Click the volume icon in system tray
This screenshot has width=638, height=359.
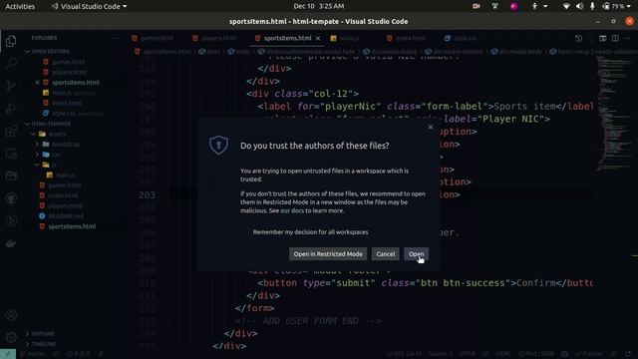[x=579, y=6]
